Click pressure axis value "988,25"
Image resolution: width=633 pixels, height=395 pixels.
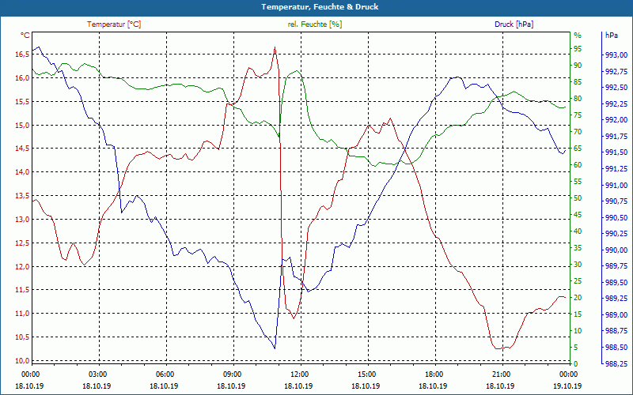tap(616, 364)
